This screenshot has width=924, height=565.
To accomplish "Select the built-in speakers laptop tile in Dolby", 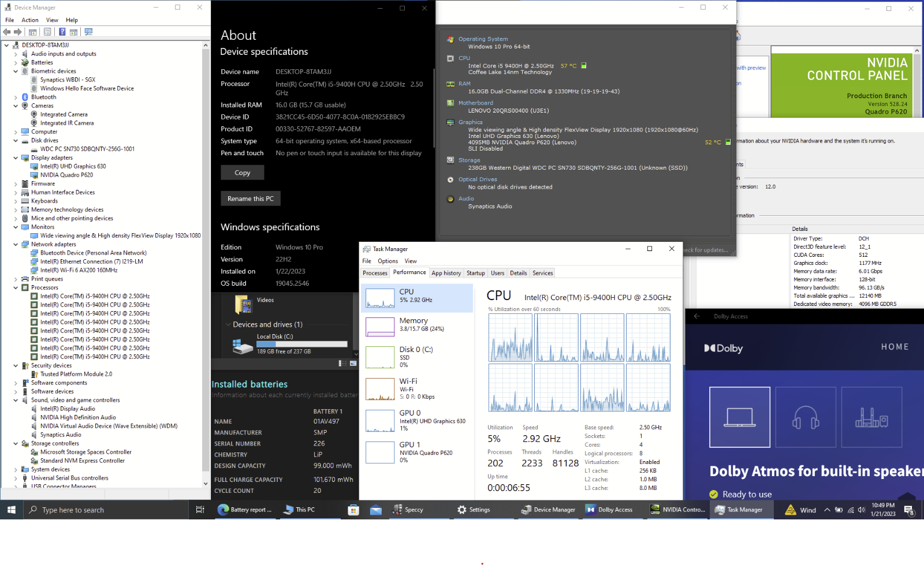I will pos(740,417).
